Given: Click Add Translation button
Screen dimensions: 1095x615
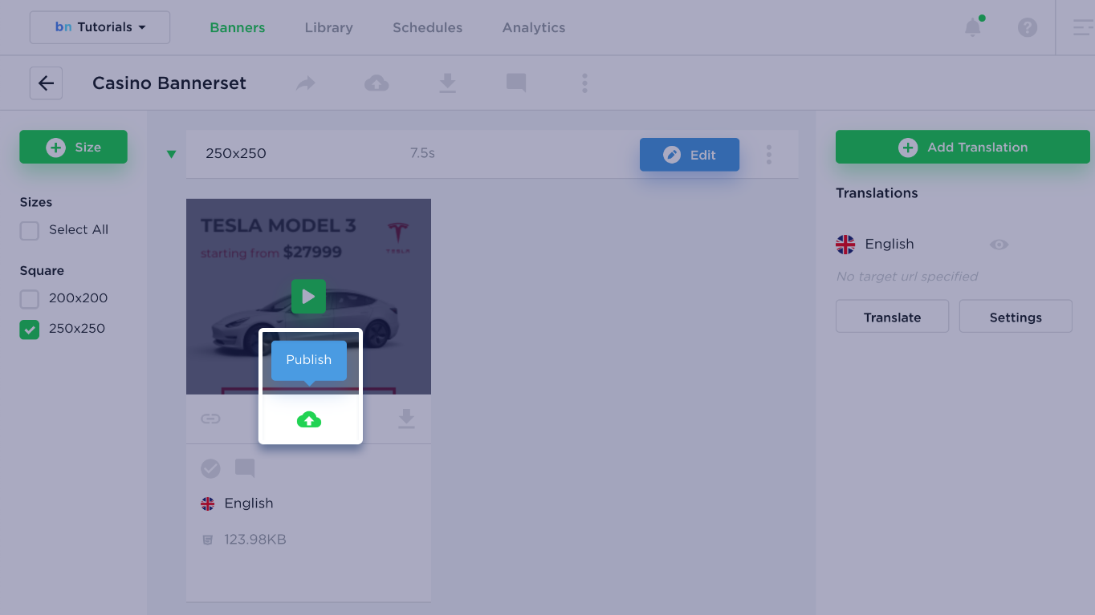Looking at the screenshot, I should pos(963,147).
